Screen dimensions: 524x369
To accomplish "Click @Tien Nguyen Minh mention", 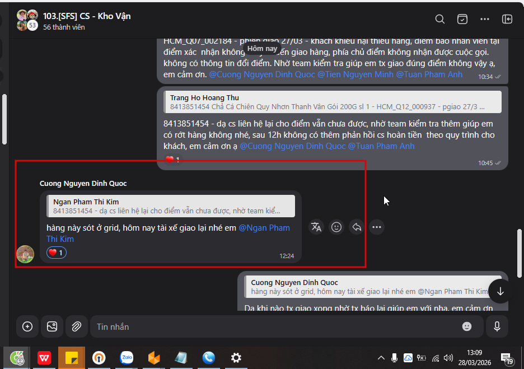I will [355, 74].
